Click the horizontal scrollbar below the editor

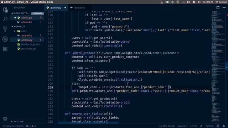(x=88, y=123)
